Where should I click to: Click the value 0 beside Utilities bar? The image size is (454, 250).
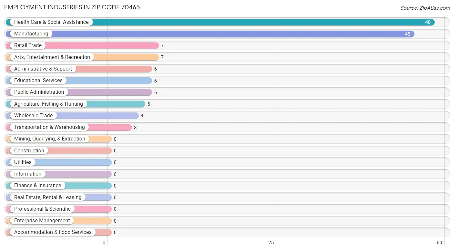115,162
